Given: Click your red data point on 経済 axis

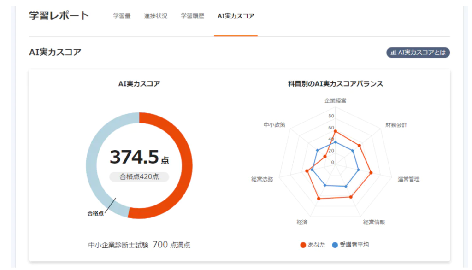Looking at the screenshot, I should coord(319,199).
